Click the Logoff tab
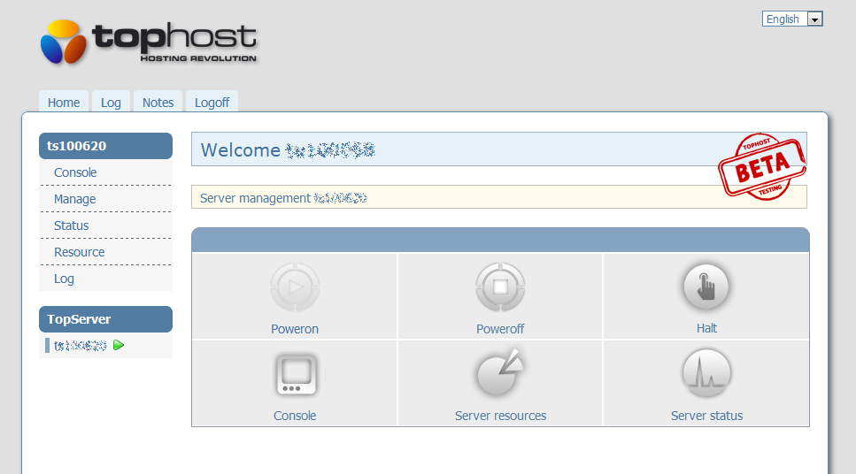This screenshot has width=856, height=474. point(212,103)
